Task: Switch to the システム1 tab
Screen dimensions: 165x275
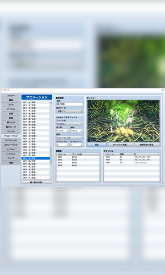Action: [11, 149]
